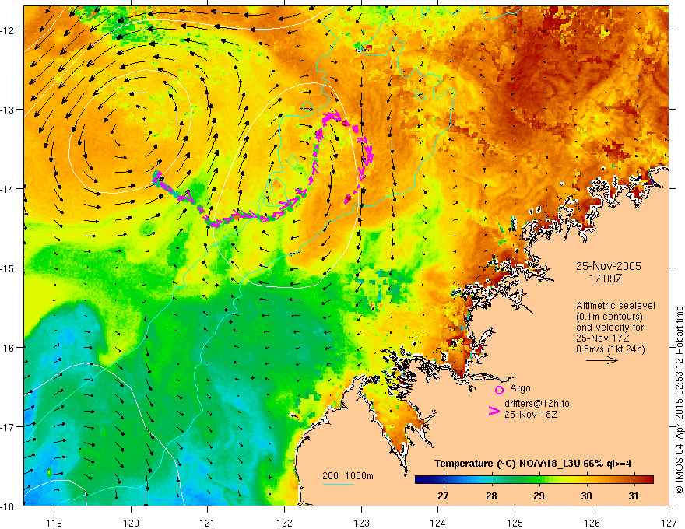Click longitude label 120 on bottom axis

click(x=131, y=523)
